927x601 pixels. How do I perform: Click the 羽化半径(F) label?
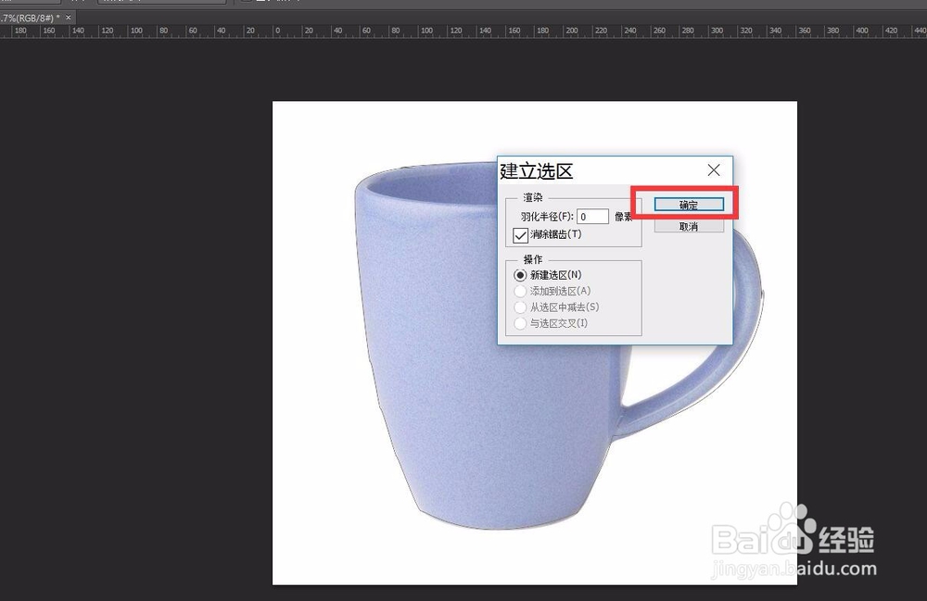(x=547, y=217)
